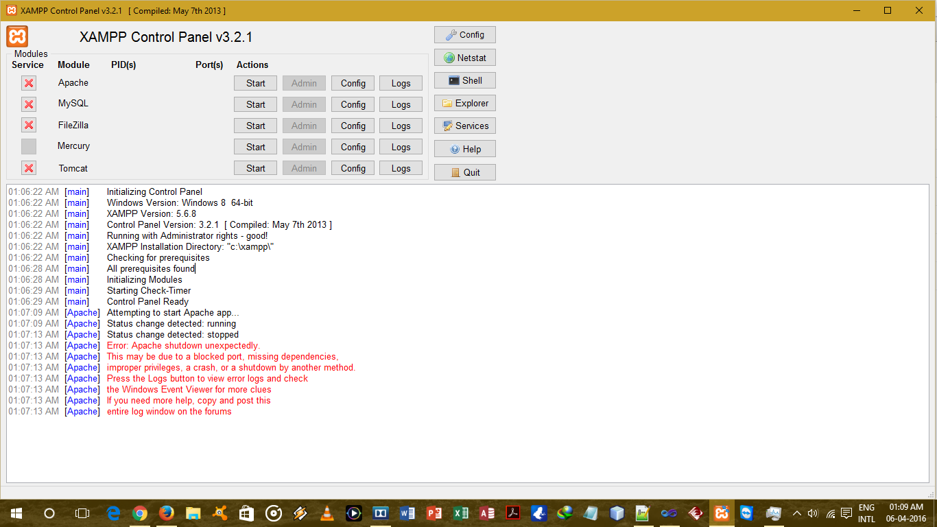Toggle the MySQL service install checkbox
Viewport: 937px width, 527px height.
click(29, 104)
